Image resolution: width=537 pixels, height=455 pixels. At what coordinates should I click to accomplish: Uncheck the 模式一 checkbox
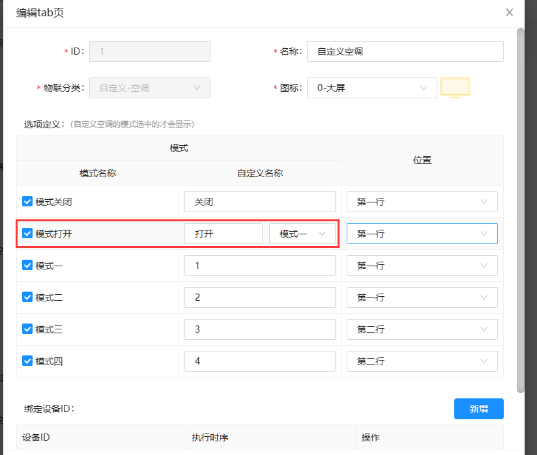point(27,266)
